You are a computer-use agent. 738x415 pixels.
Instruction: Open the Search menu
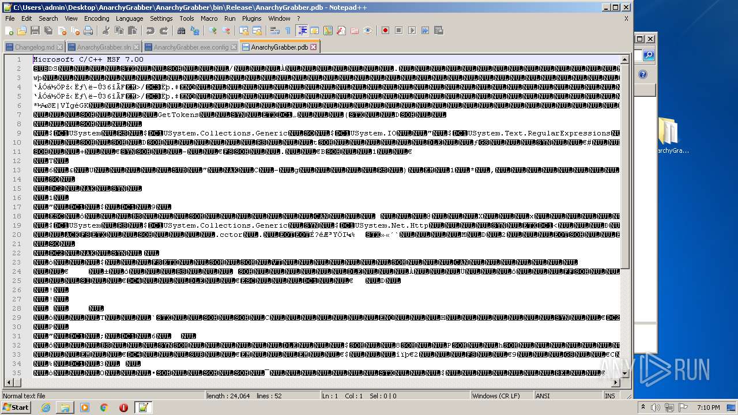pos(48,18)
